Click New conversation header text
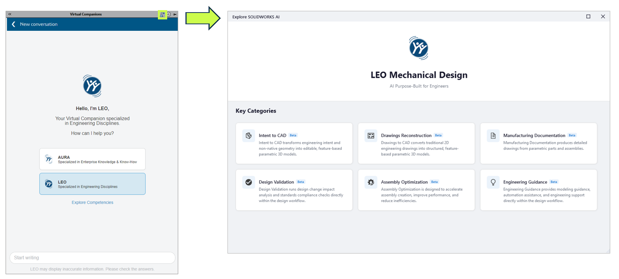 click(39, 24)
